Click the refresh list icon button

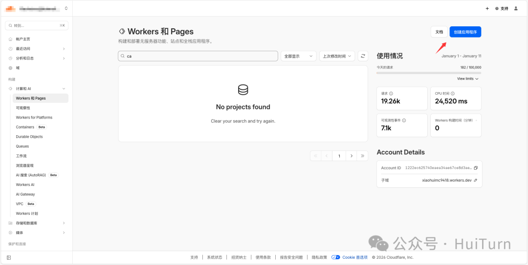coord(363,56)
